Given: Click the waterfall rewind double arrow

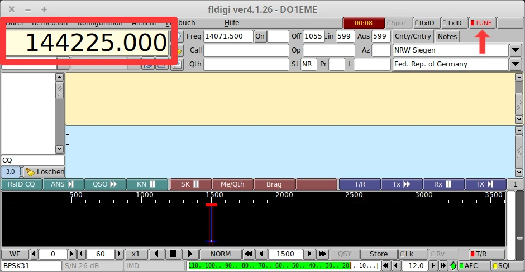Looking at the screenshot, I should click(x=249, y=254).
